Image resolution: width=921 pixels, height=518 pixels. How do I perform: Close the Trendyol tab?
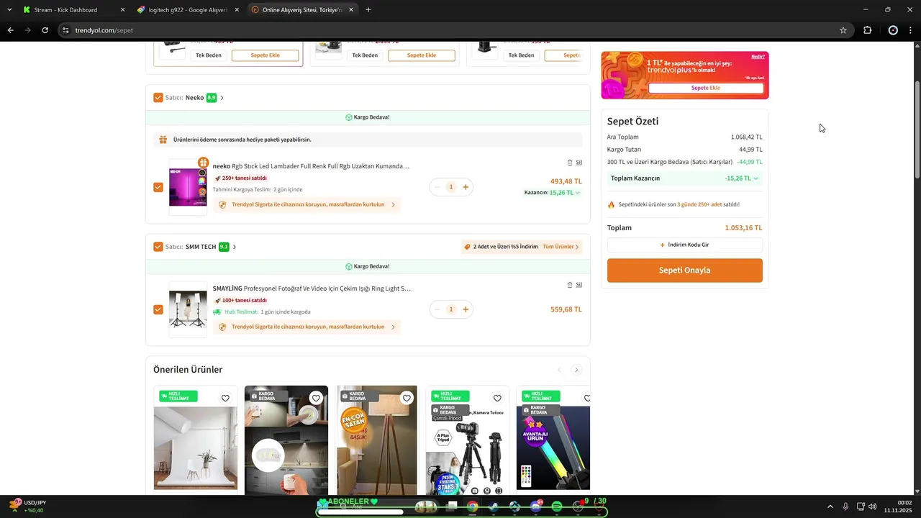tap(351, 10)
